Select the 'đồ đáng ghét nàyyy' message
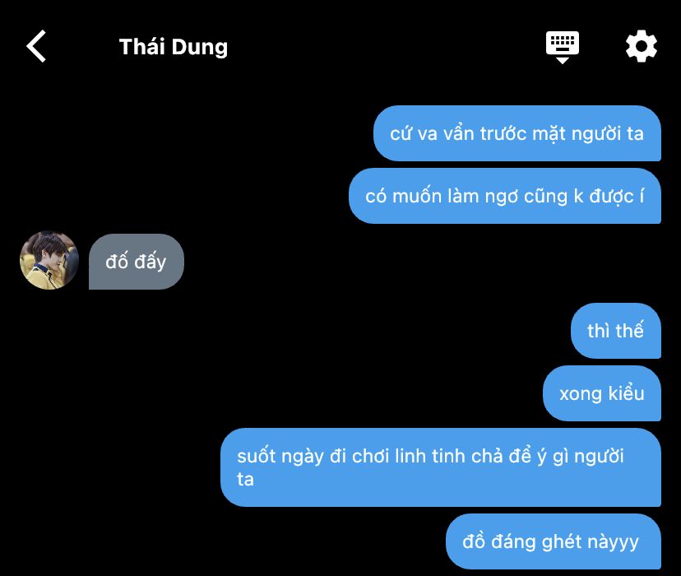681x576 pixels. (554, 541)
